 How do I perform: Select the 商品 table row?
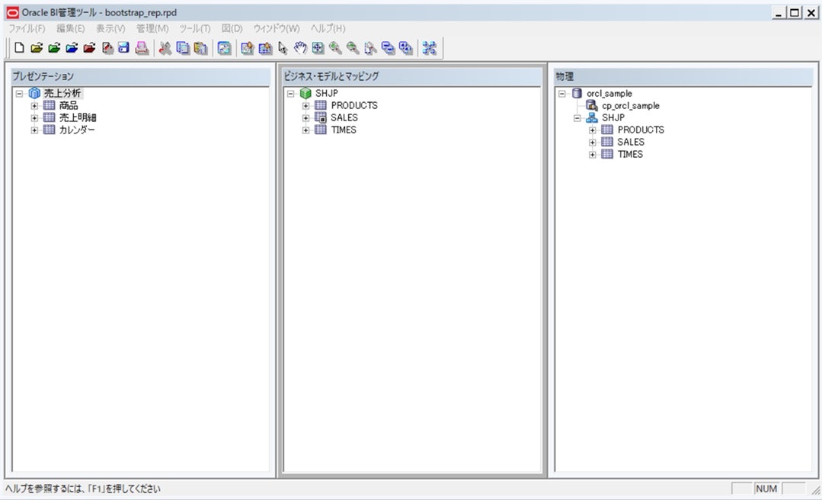click(x=68, y=105)
